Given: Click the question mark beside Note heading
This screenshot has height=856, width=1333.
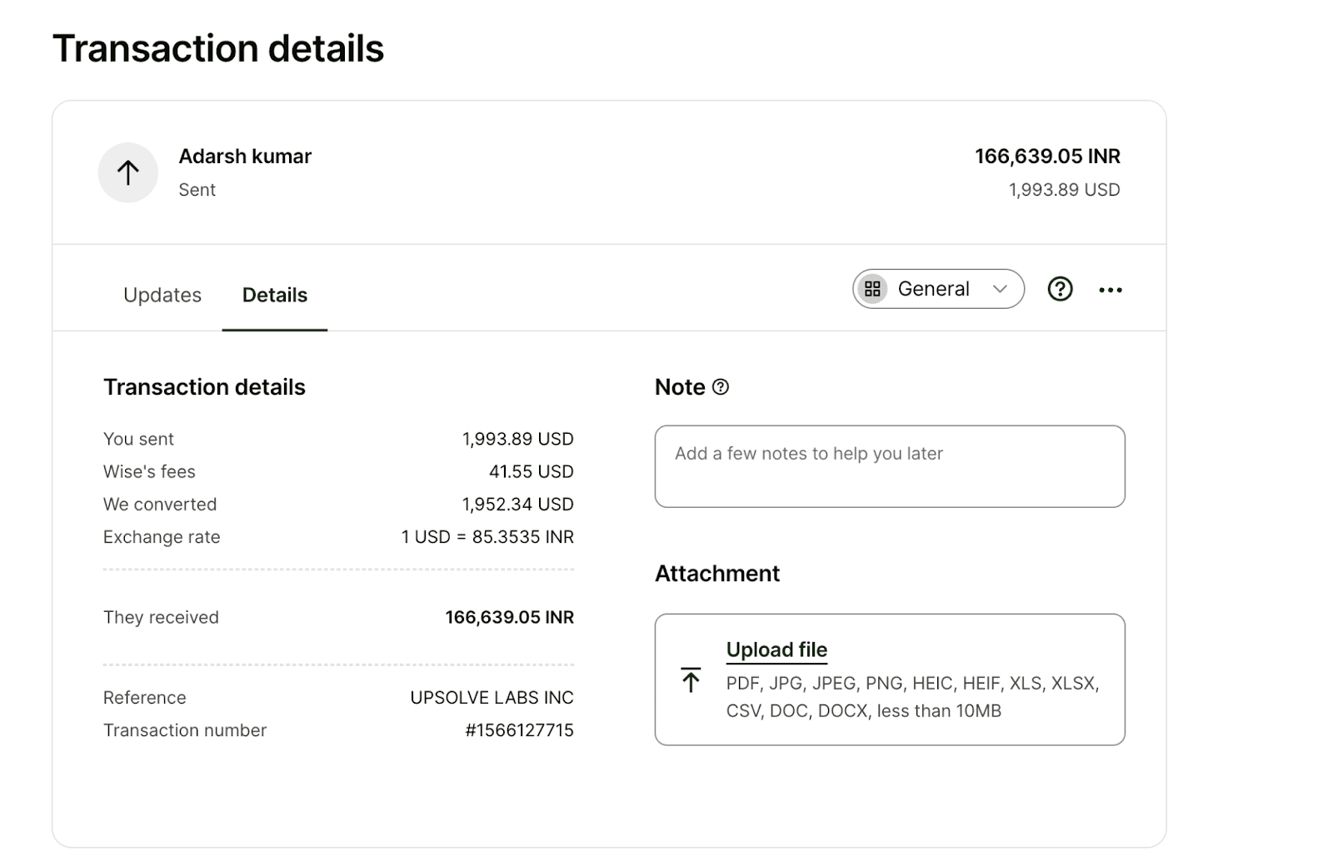Looking at the screenshot, I should [720, 386].
